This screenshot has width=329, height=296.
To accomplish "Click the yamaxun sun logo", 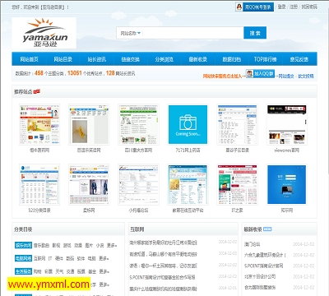I will coord(44,33).
